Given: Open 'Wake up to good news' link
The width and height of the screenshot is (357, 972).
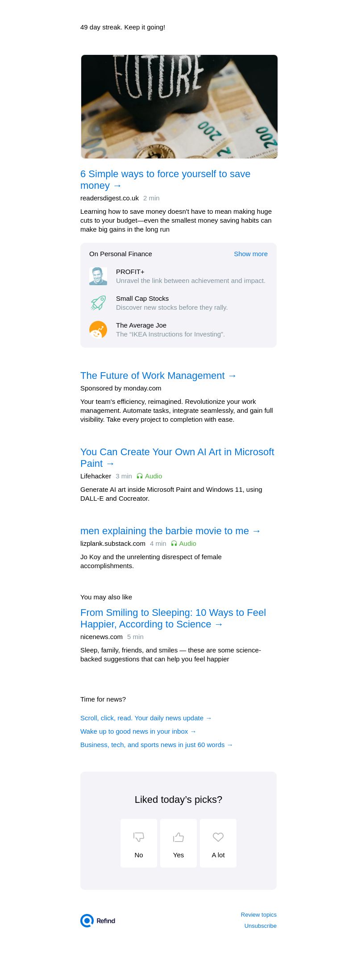Looking at the screenshot, I should pos(138,731).
